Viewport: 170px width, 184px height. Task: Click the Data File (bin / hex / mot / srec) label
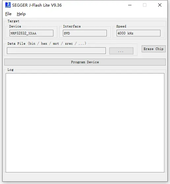click(47, 44)
